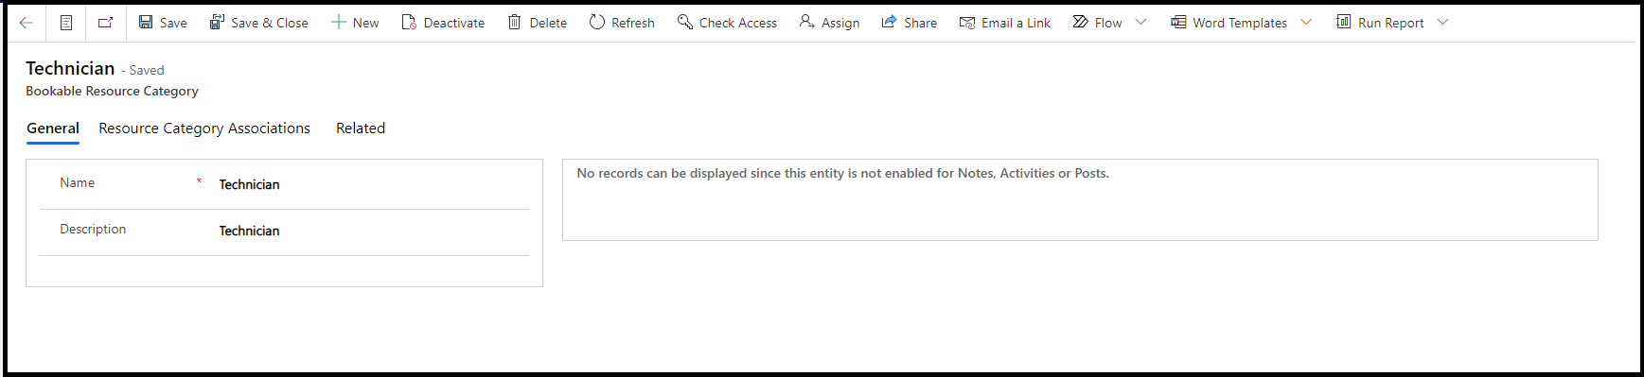The height and width of the screenshot is (377, 1644).
Task: Refresh the record
Action: (622, 23)
